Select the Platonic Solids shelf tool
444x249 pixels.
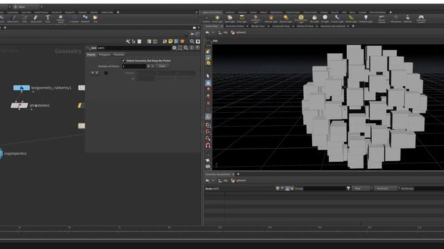coord(60,19)
